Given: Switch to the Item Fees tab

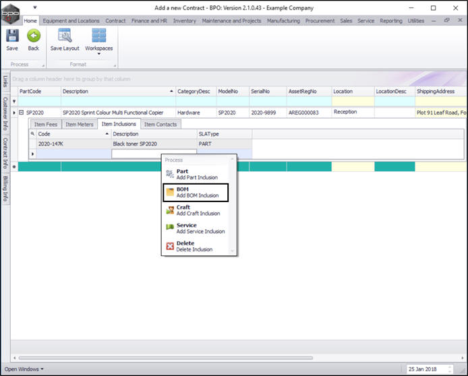Looking at the screenshot, I should tap(45, 125).
